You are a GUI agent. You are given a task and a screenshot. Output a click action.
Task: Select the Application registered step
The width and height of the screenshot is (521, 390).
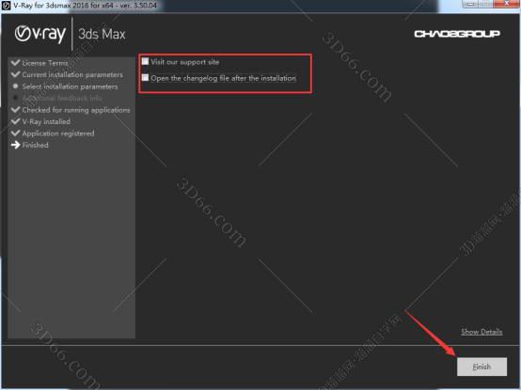[58, 133]
